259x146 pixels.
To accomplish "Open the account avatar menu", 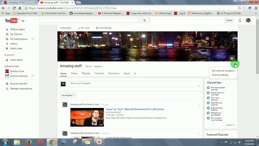I will pos(248,20).
